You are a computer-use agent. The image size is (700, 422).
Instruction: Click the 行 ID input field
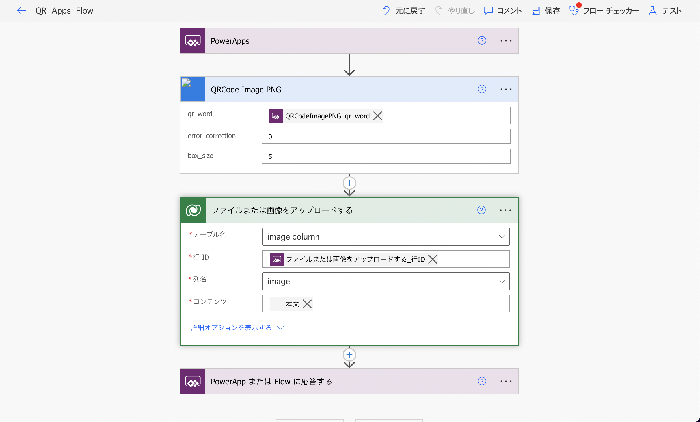386,259
